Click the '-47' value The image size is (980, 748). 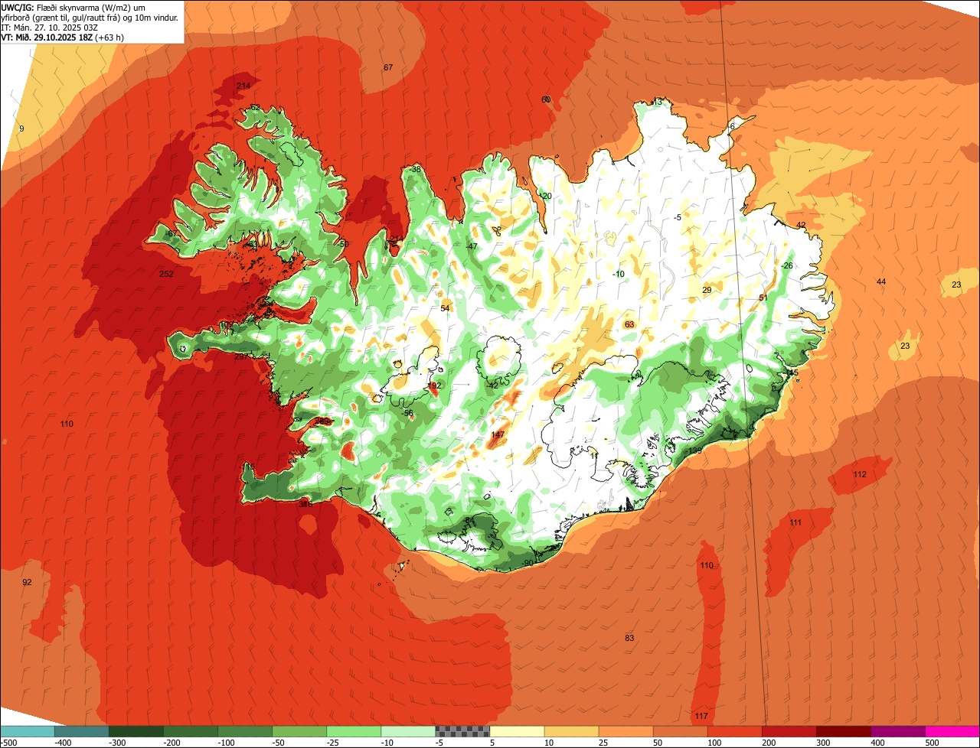point(472,246)
